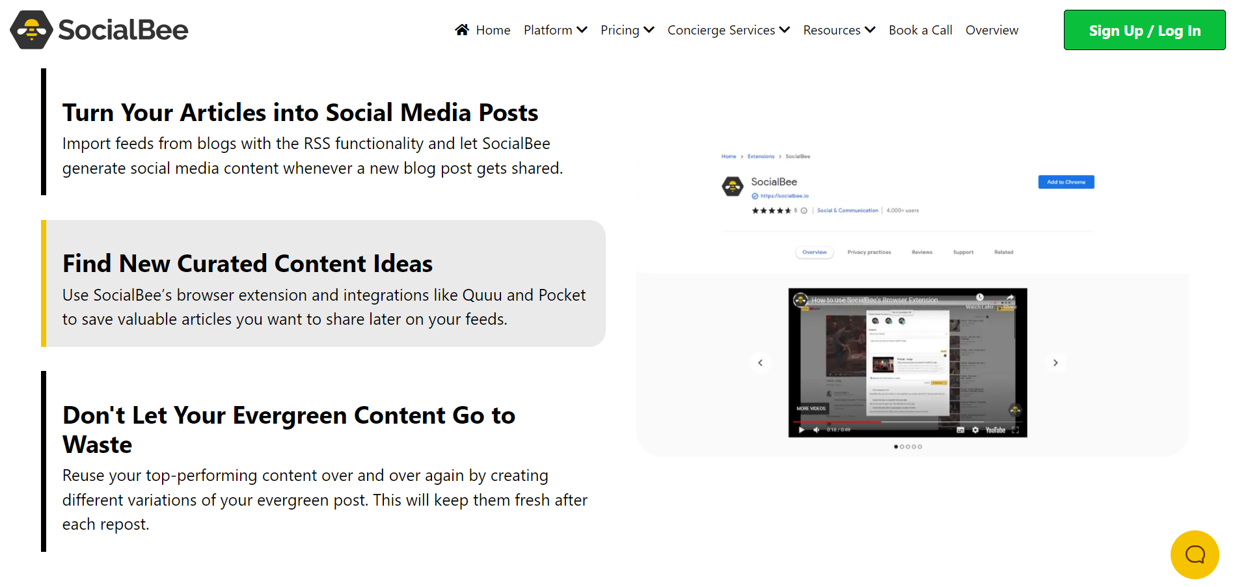The height and width of the screenshot is (587, 1235).
Task: Click the SocialBee bee logo in header
Action: [31, 30]
